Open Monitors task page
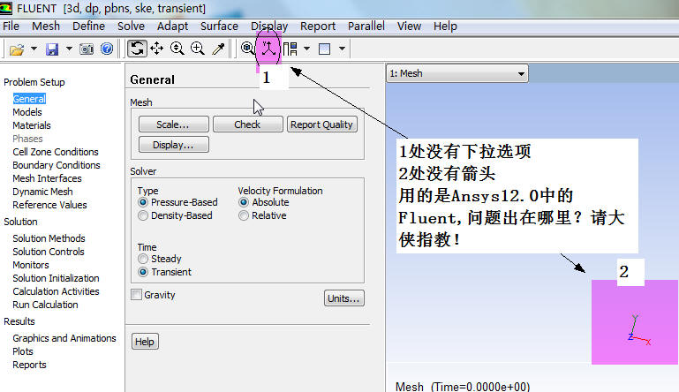 click(31, 265)
